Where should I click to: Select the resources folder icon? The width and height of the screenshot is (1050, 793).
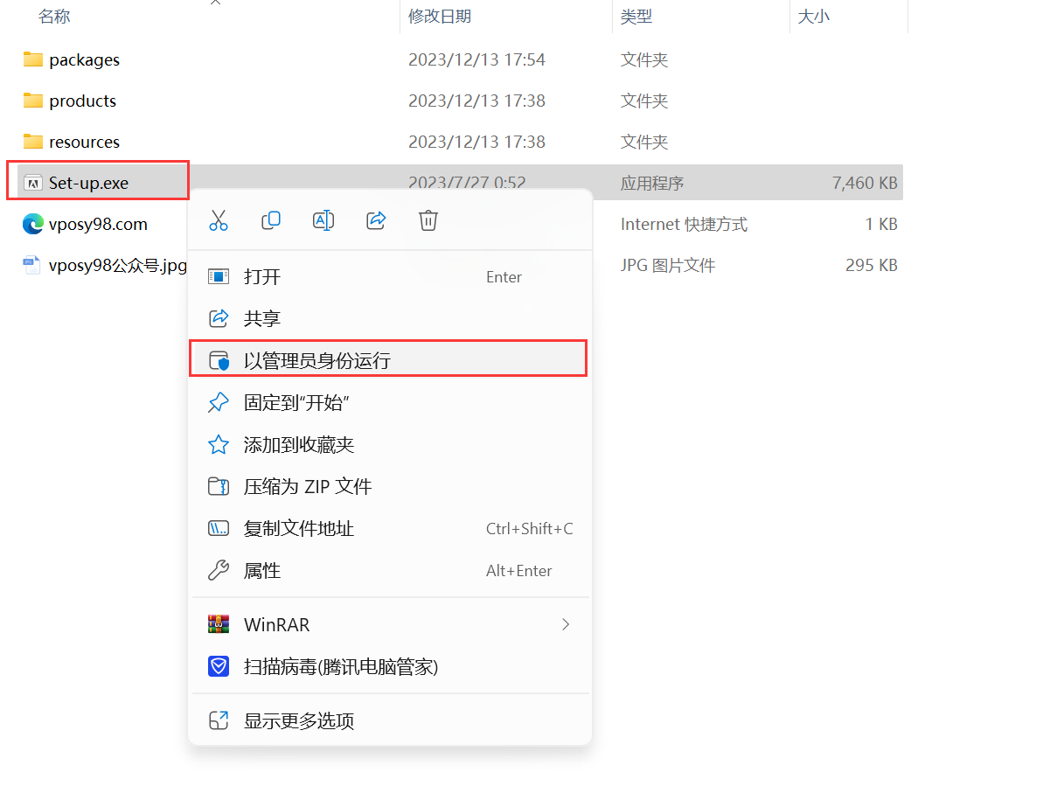coord(33,142)
